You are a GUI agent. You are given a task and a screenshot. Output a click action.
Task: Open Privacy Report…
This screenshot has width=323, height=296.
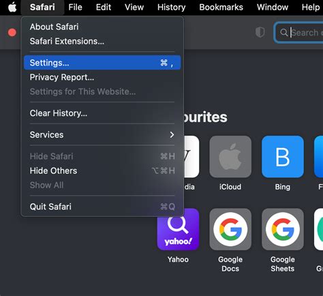[x=102, y=77]
